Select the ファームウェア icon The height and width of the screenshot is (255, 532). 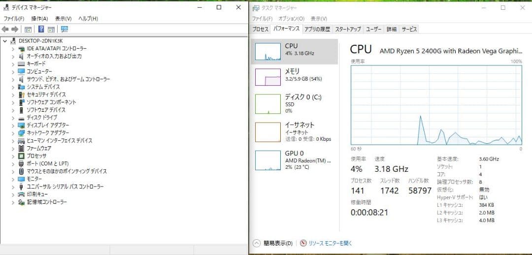point(21,148)
